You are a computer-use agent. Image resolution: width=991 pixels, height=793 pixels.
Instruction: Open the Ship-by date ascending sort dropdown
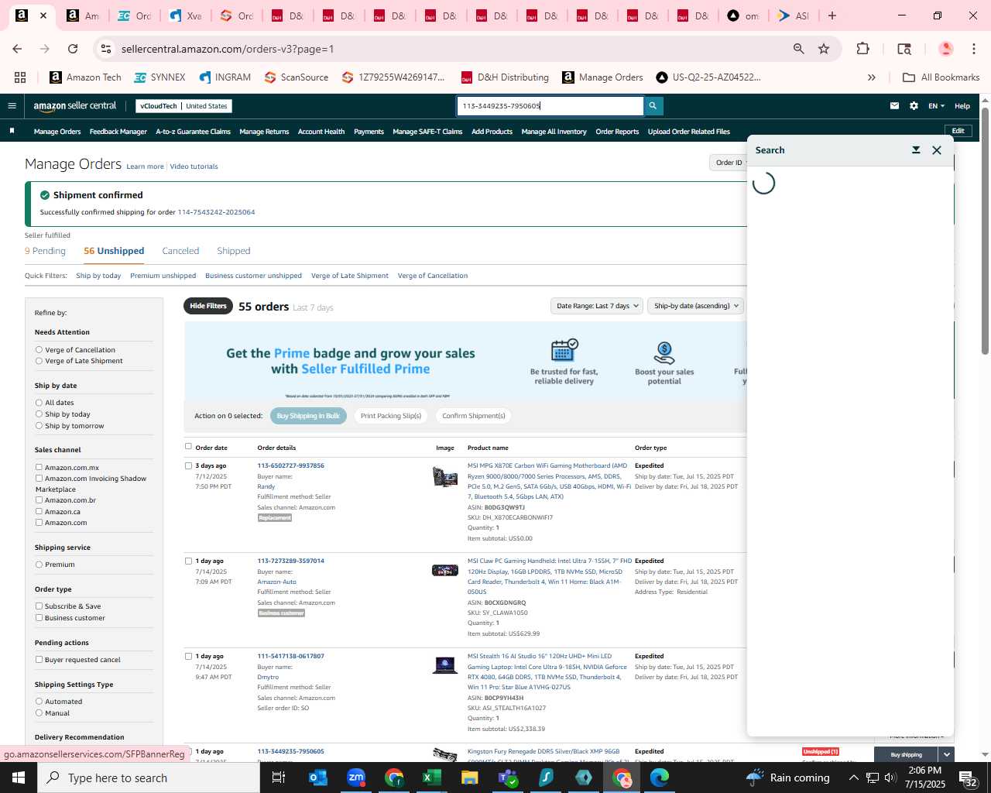click(x=696, y=306)
